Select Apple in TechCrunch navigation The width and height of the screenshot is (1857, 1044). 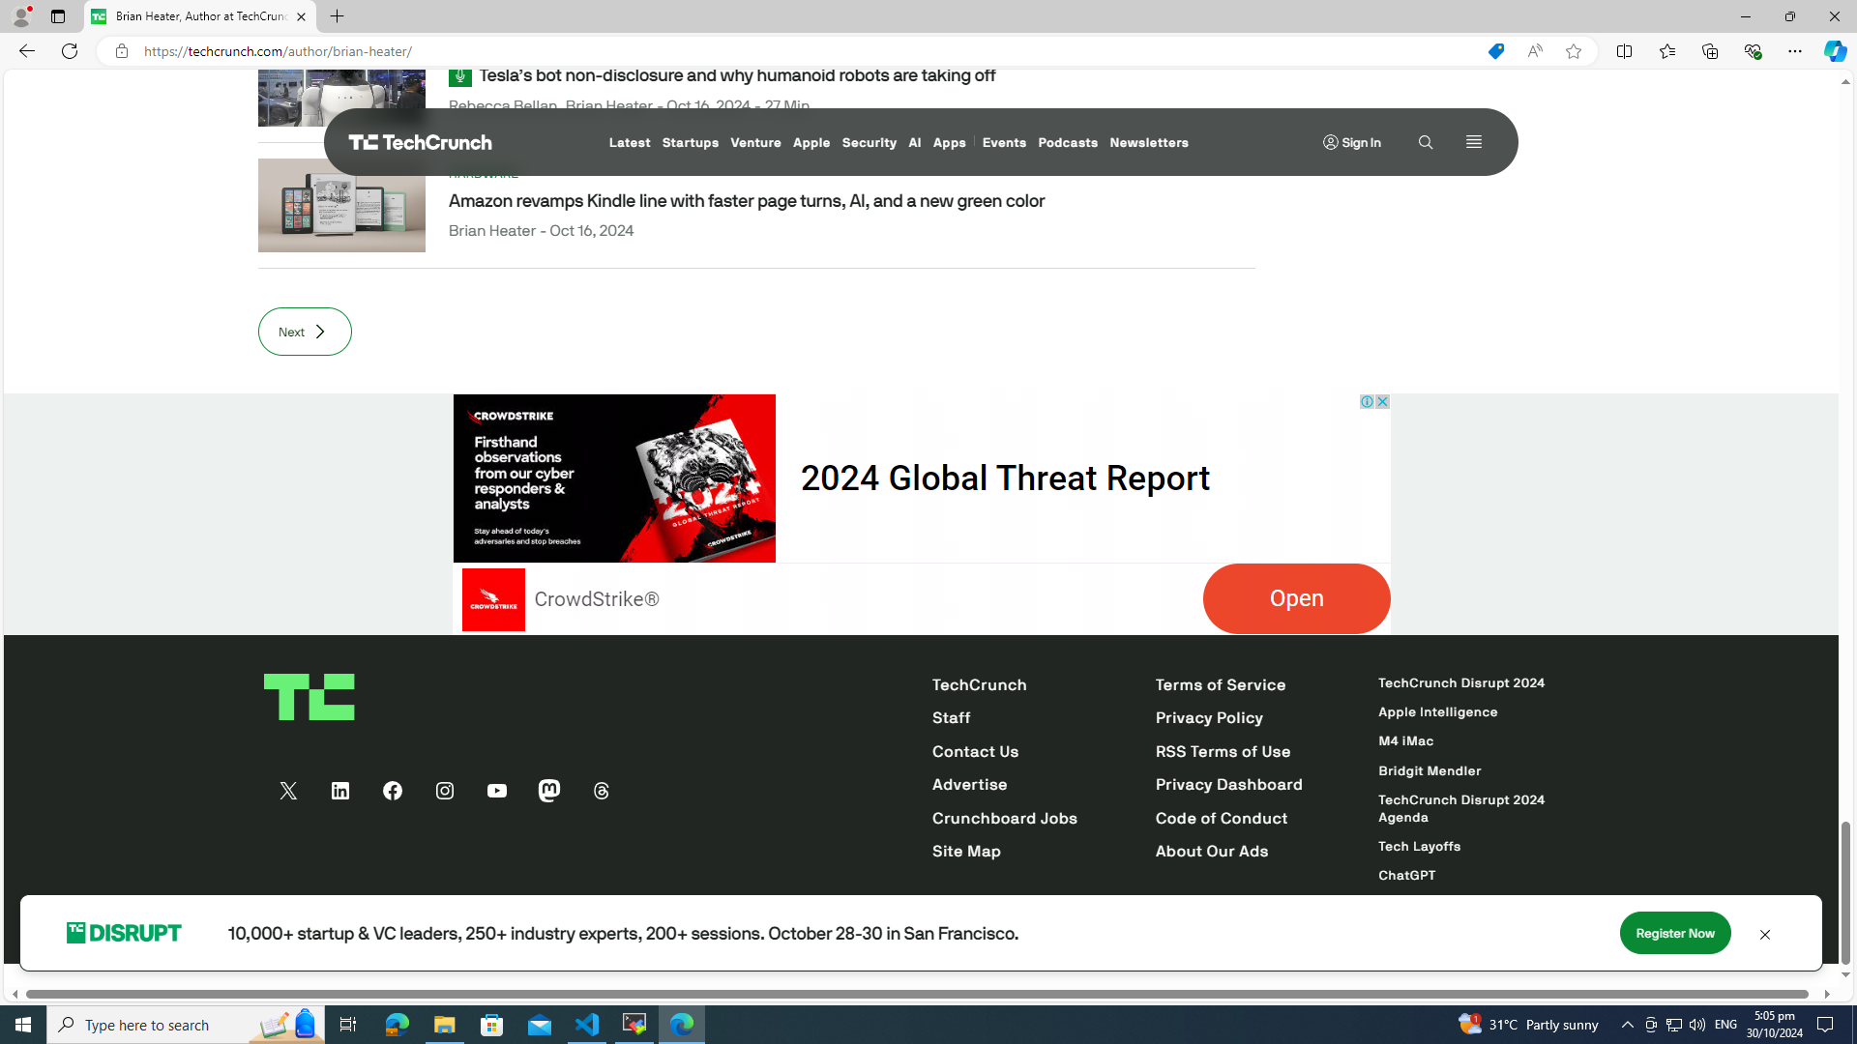click(811, 143)
